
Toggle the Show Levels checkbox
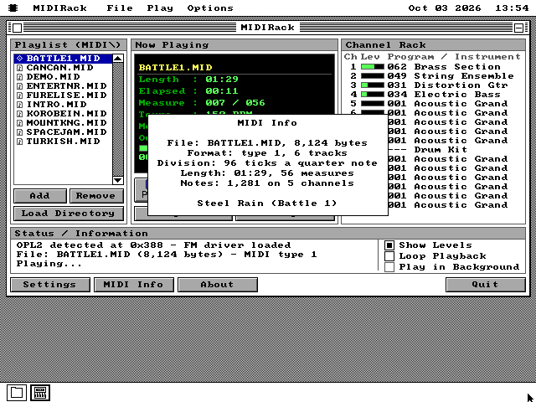point(389,245)
